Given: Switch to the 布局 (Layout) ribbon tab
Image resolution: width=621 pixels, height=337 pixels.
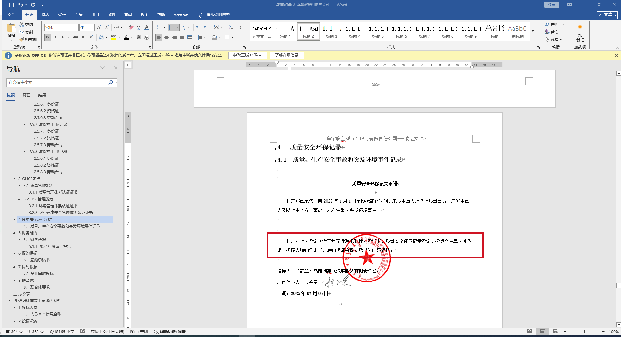Looking at the screenshot, I should click(78, 15).
